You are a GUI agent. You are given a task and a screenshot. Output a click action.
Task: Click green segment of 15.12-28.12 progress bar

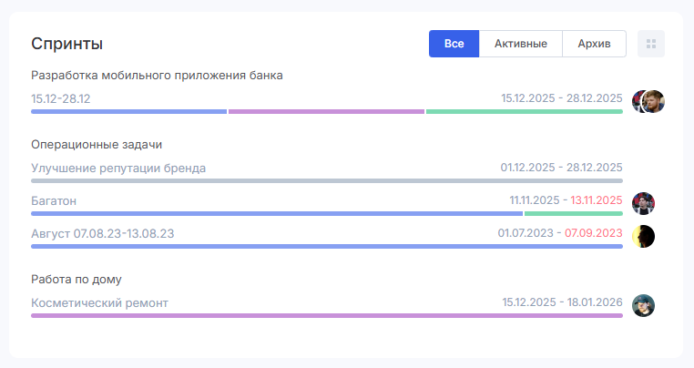(x=524, y=112)
